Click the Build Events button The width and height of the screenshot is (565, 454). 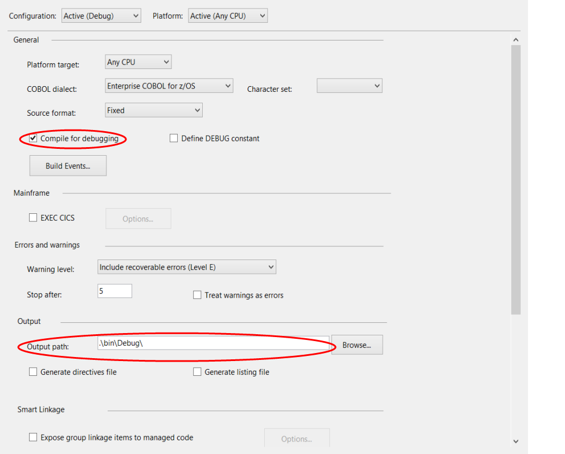point(68,166)
